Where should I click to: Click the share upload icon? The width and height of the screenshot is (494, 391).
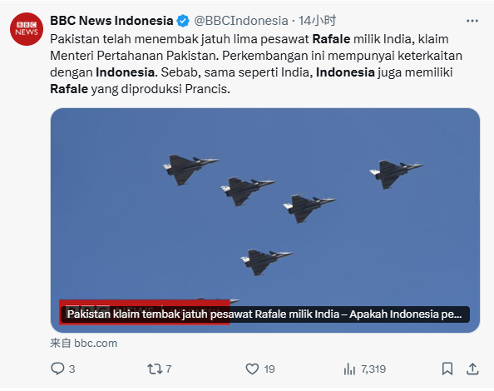click(x=472, y=369)
